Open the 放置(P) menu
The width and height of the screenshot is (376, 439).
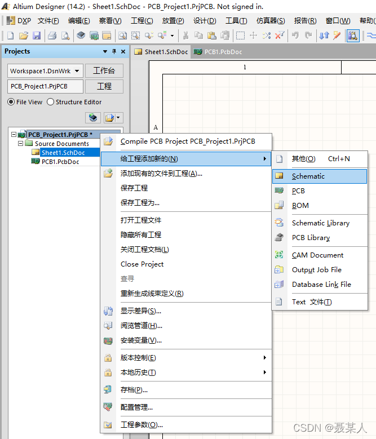pos(173,21)
